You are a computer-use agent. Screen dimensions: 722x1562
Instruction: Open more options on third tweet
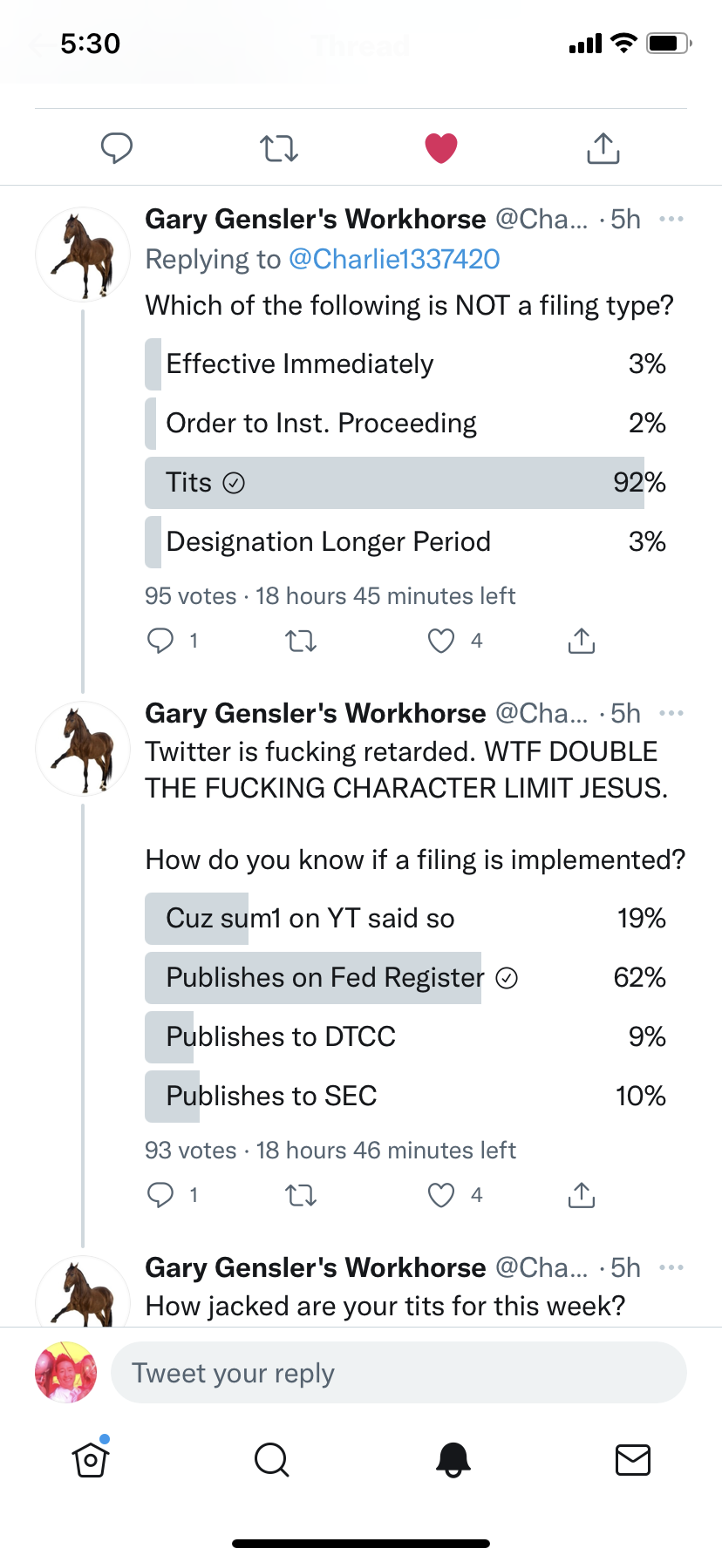tap(671, 1267)
